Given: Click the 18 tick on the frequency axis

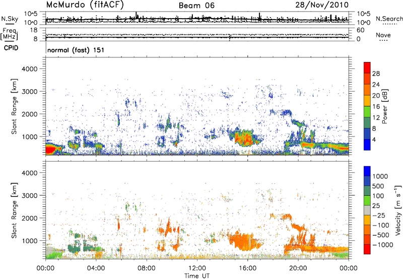Looking at the screenshot, I should (x=34, y=30).
